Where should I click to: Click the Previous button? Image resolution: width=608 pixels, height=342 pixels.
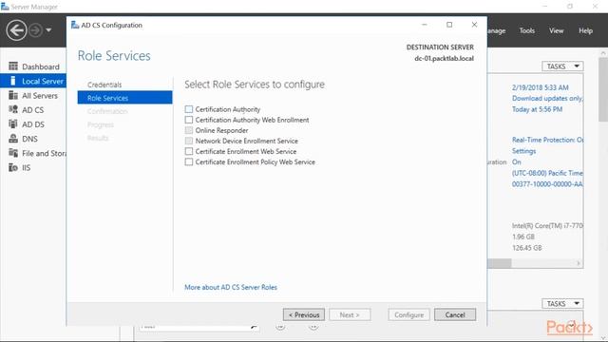click(304, 314)
